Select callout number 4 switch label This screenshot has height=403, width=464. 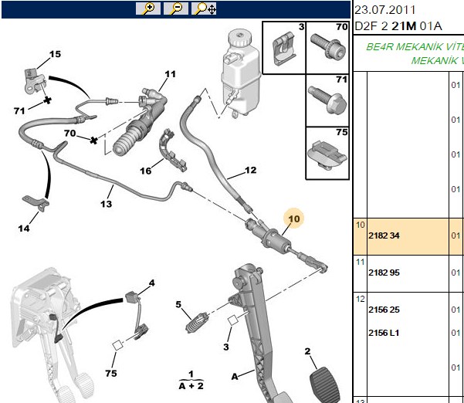[x=151, y=283]
